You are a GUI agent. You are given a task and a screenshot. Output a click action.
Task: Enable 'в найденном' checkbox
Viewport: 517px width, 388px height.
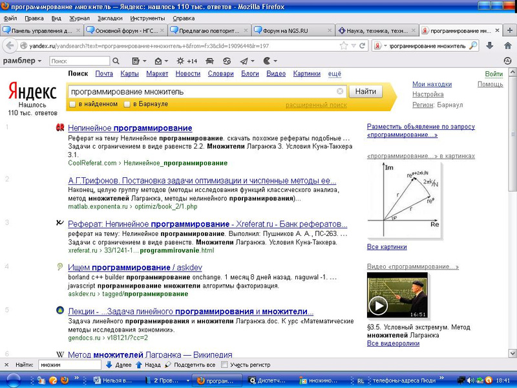[x=73, y=104]
